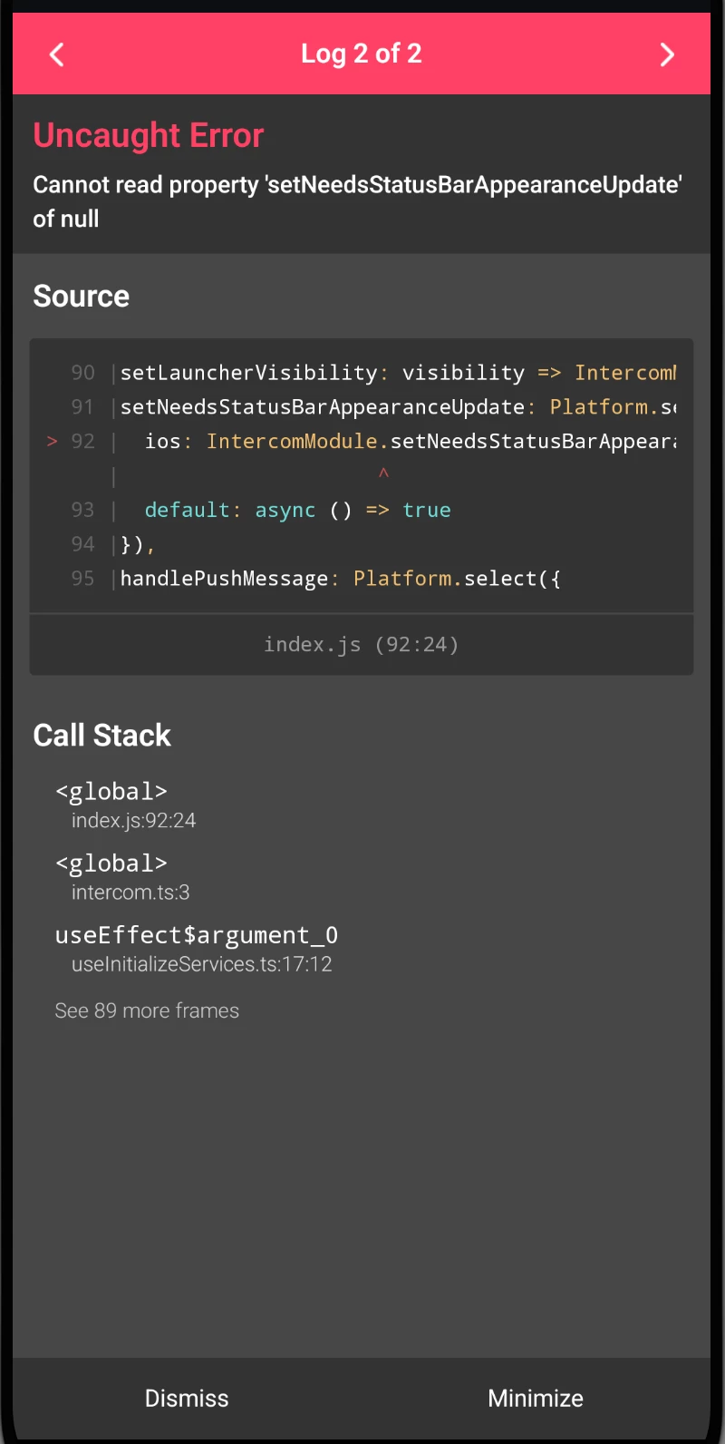This screenshot has width=725, height=1444.
Task: Click code line 91 in the source preview
Action: pyautogui.click(x=397, y=407)
